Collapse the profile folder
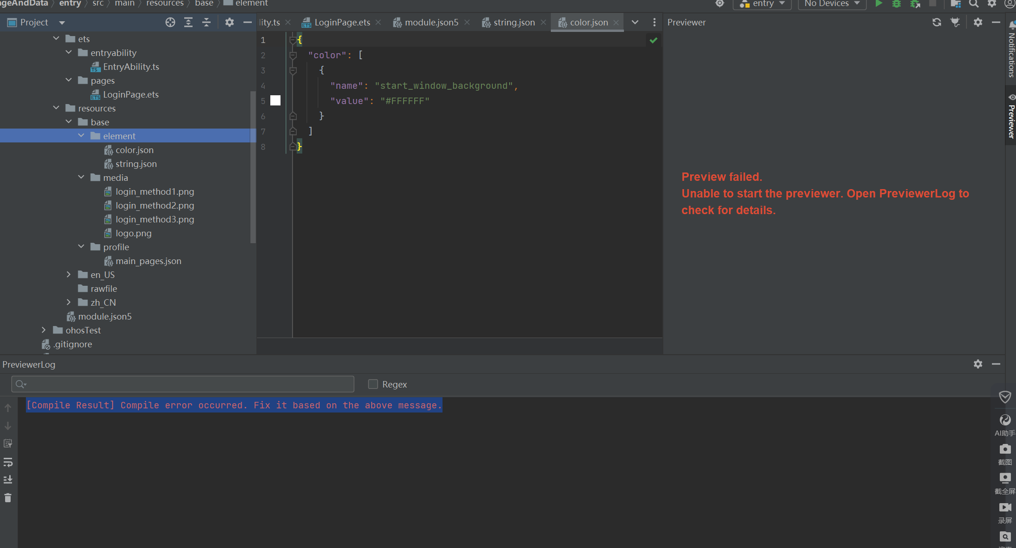 [81, 246]
